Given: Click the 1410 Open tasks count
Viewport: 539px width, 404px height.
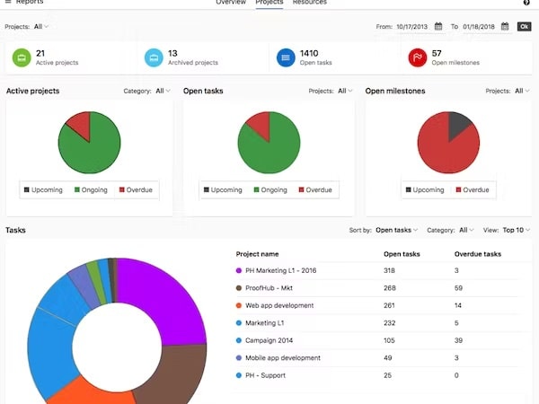Looking at the screenshot, I should pyautogui.click(x=309, y=54).
